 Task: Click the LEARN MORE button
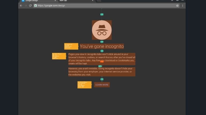102,85
